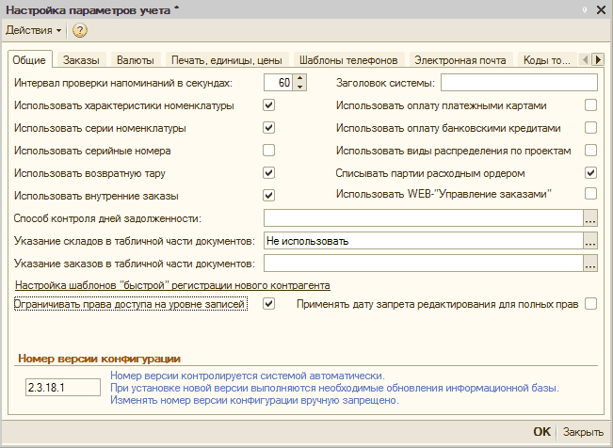Switch to the 'Валюты' tab
Image resolution: width=613 pixels, height=448 pixels.
(122, 60)
